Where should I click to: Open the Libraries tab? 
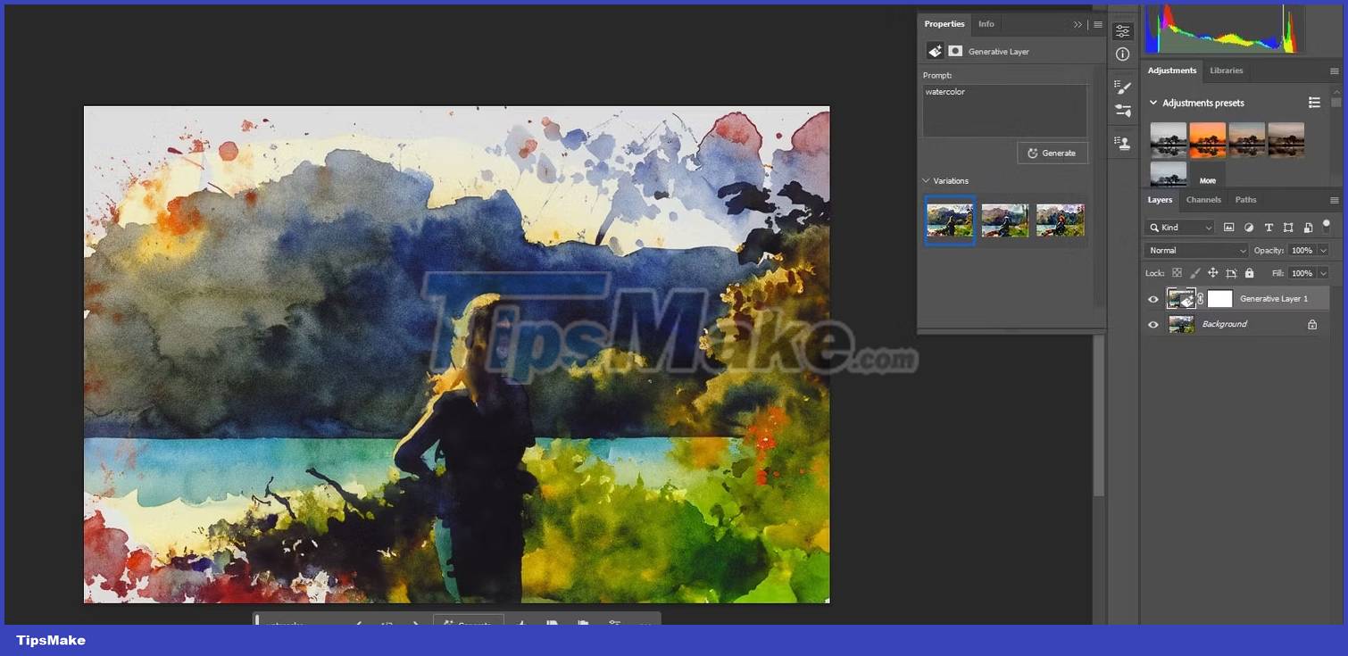click(1227, 71)
